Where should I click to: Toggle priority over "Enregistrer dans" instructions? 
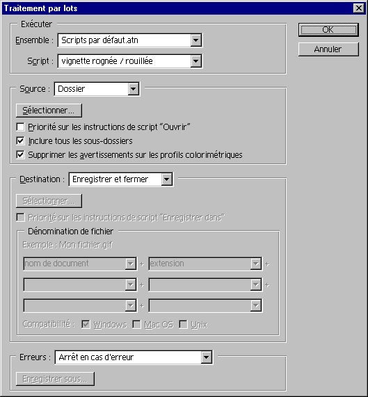tap(20, 217)
